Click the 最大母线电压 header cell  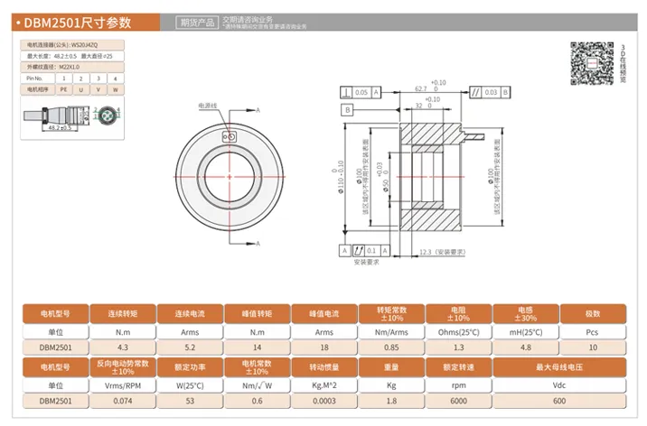[558, 367]
